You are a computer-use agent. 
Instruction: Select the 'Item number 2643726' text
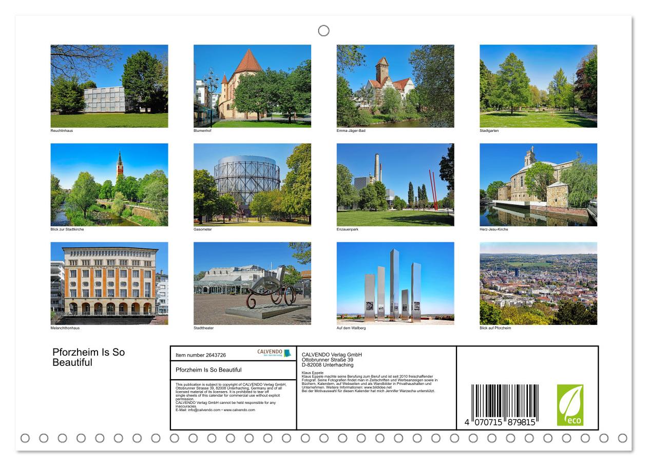[201, 355]
